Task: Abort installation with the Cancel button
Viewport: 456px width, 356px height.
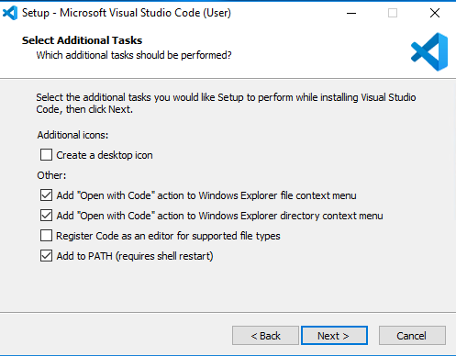Action: (x=412, y=336)
